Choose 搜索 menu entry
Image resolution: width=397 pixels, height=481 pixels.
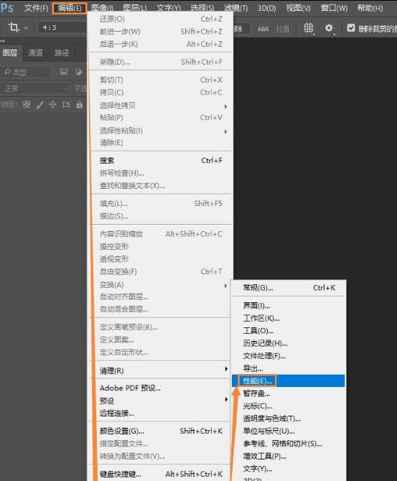pos(161,160)
